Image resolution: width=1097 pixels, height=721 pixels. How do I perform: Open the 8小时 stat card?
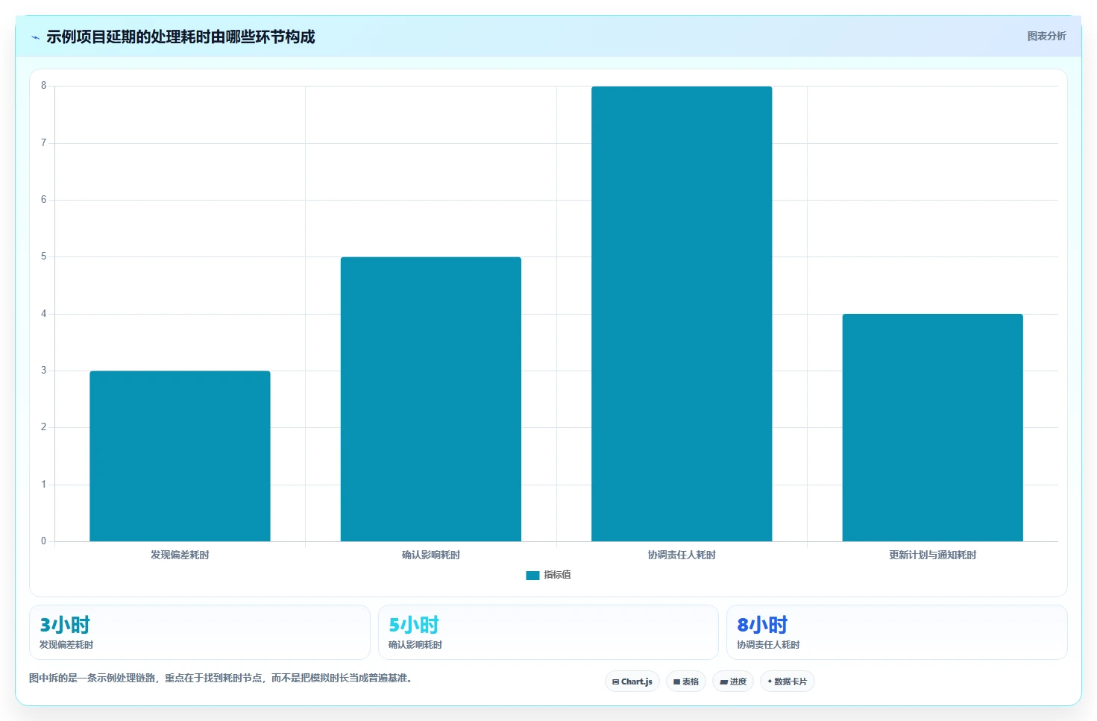coord(897,632)
